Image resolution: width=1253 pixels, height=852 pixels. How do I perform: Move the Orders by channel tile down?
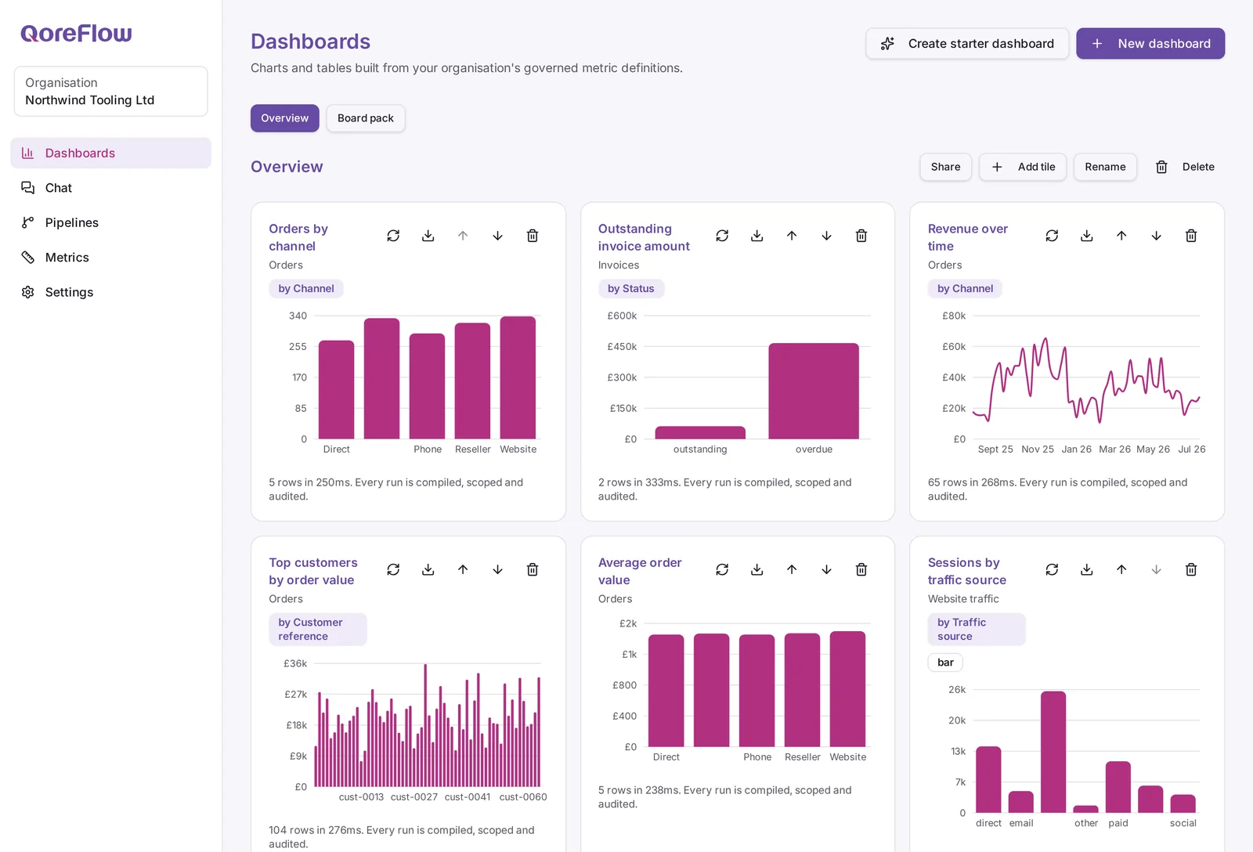pyautogui.click(x=498, y=236)
